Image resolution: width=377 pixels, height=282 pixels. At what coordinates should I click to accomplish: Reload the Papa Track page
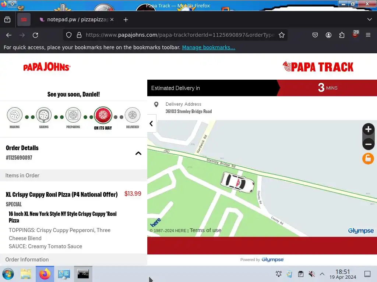pyautogui.click(x=35, y=35)
